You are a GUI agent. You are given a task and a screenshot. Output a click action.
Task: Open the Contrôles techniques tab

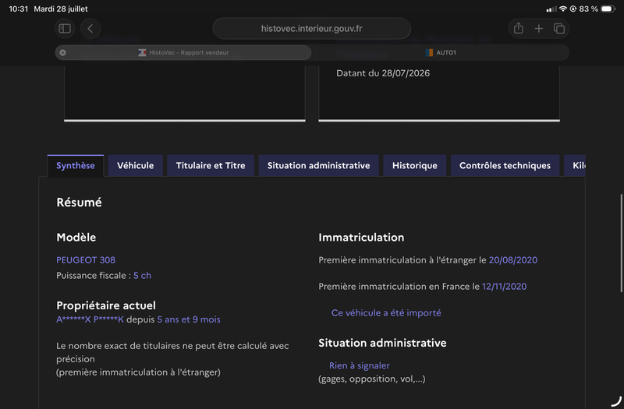click(x=505, y=166)
